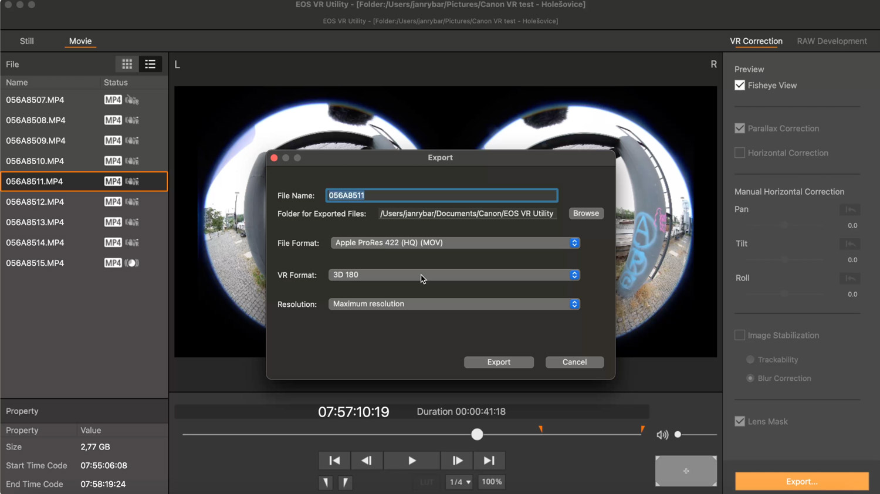
Task: Step forward one frame
Action: coord(458,461)
